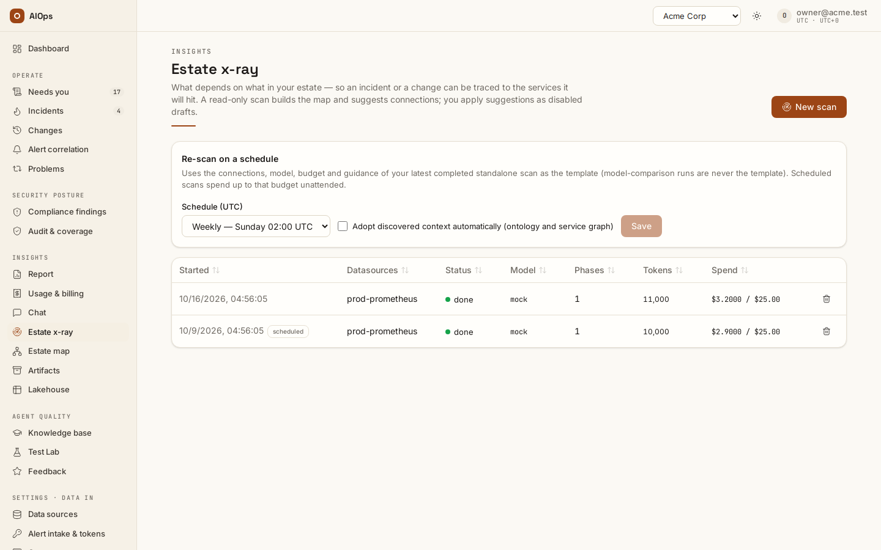881x550 pixels.
Task: Click spend value $3.2000 / $25.00
Action: [x=746, y=299]
